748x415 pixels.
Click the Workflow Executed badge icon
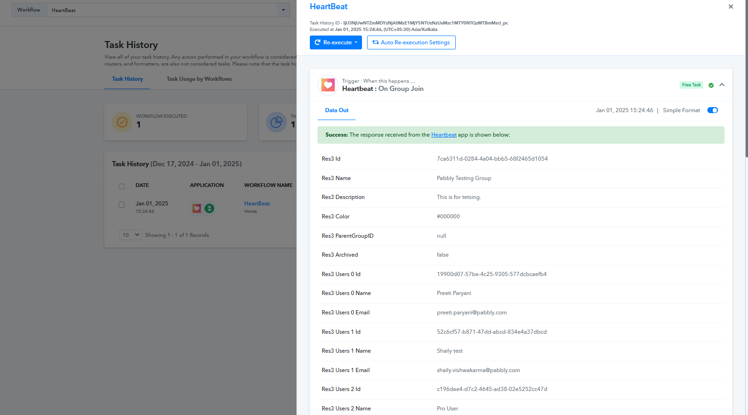pos(122,122)
